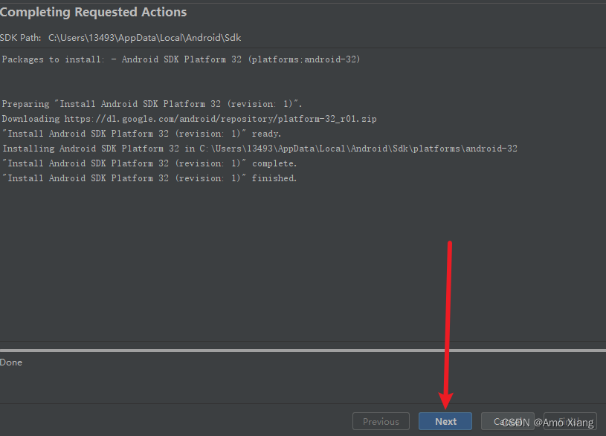Click the word Installing in the log

tap(28, 149)
